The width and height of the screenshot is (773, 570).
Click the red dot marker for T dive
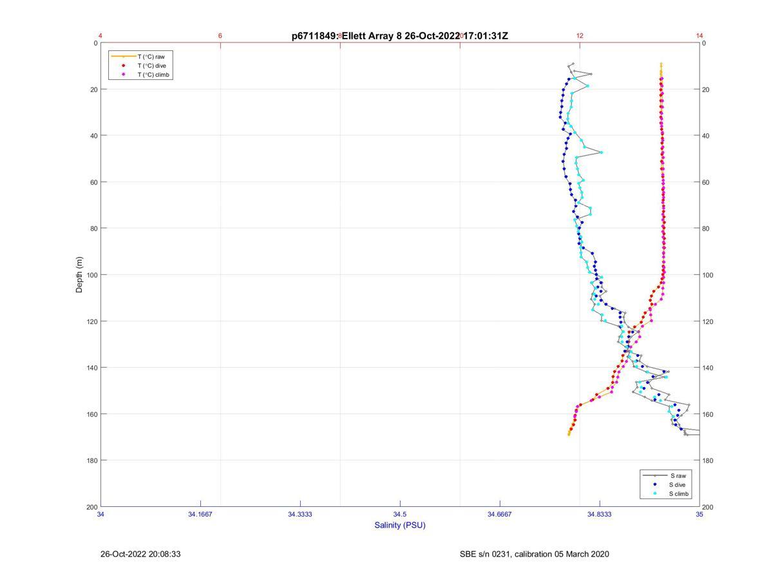[x=124, y=66]
